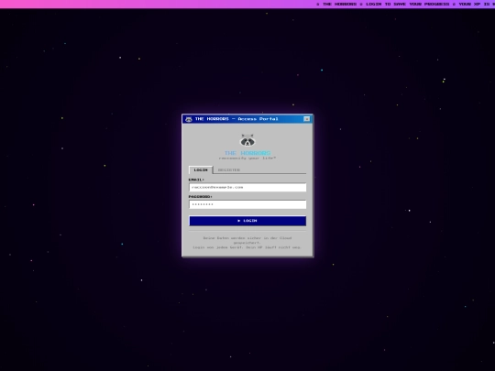Click the scrolling marquee banner text
Viewport: 495px width, 371px height.
pyautogui.click(x=405, y=4)
